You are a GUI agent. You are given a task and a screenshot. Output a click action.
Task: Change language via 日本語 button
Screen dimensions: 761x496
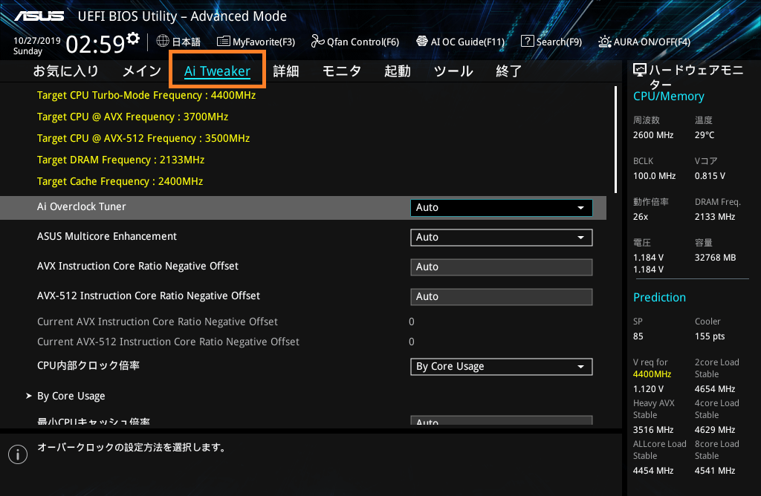187,42
